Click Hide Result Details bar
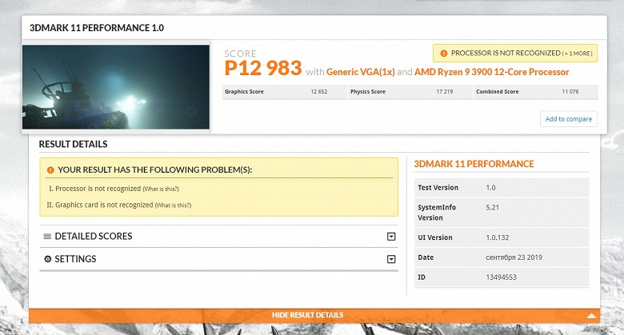Screen dimensions: 624x335 (x=314, y=316)
